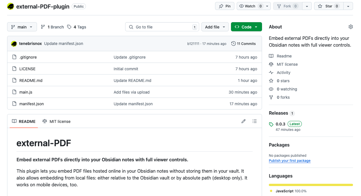The image size is (361, 196).
Task: Open the README outline list icon
Action: pos(255,121)
